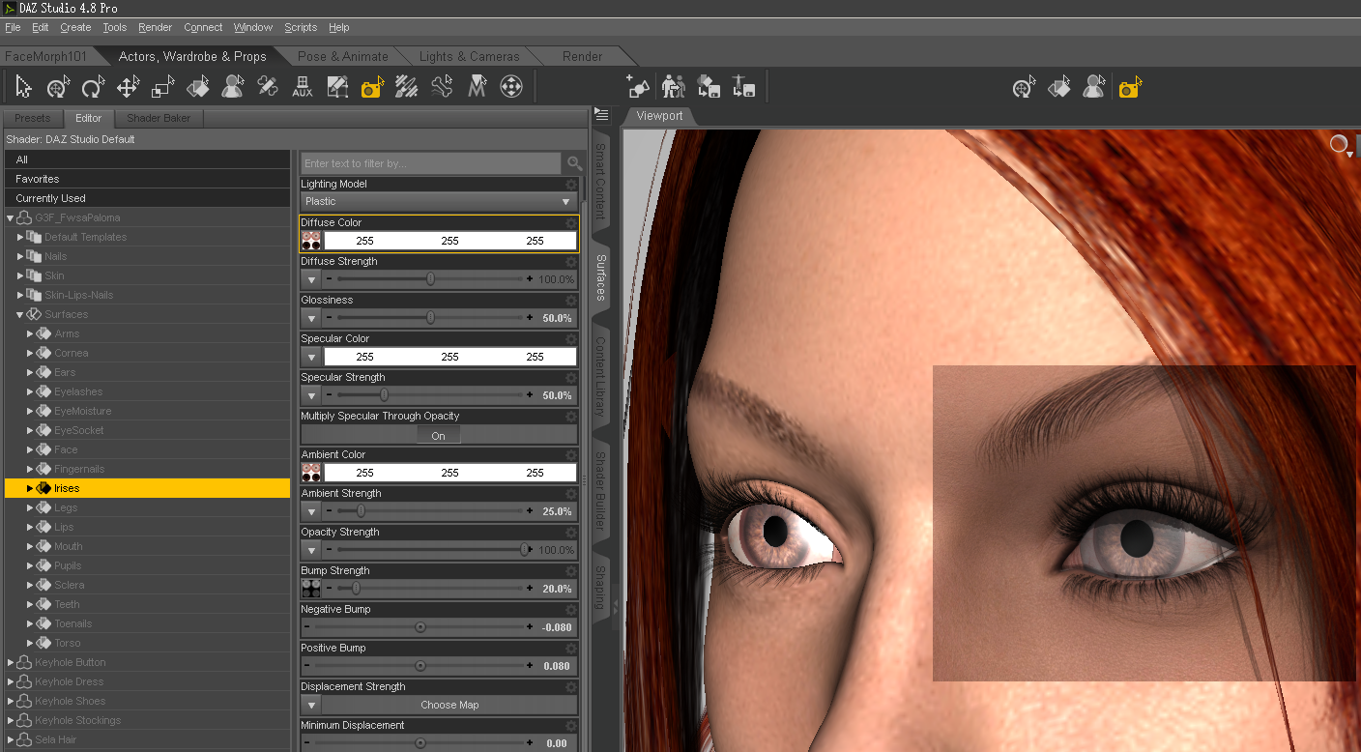Click the circular four-arrow navigation icon
Image resolution: width=1361 pixels, height=752 pixels.
click(511, 87)
